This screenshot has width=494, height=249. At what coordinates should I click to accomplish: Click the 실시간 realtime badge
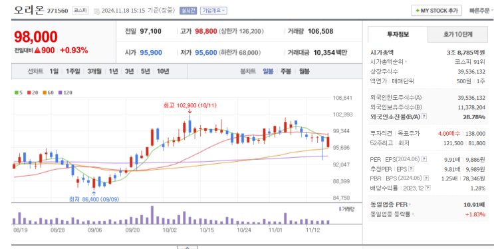pos(188,11)
